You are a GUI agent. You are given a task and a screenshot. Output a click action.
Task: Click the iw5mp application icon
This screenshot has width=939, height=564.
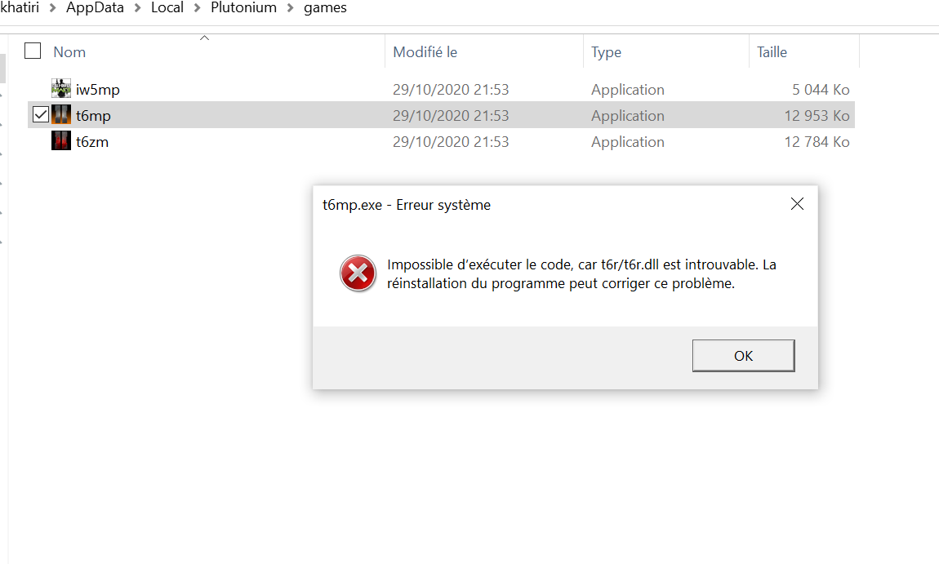click(x=61, y=89)
